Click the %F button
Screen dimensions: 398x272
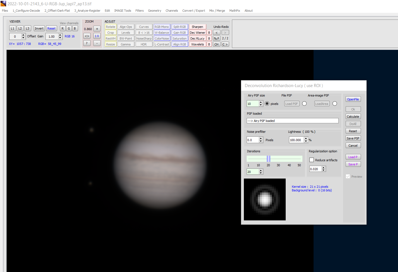coord(217,38)
